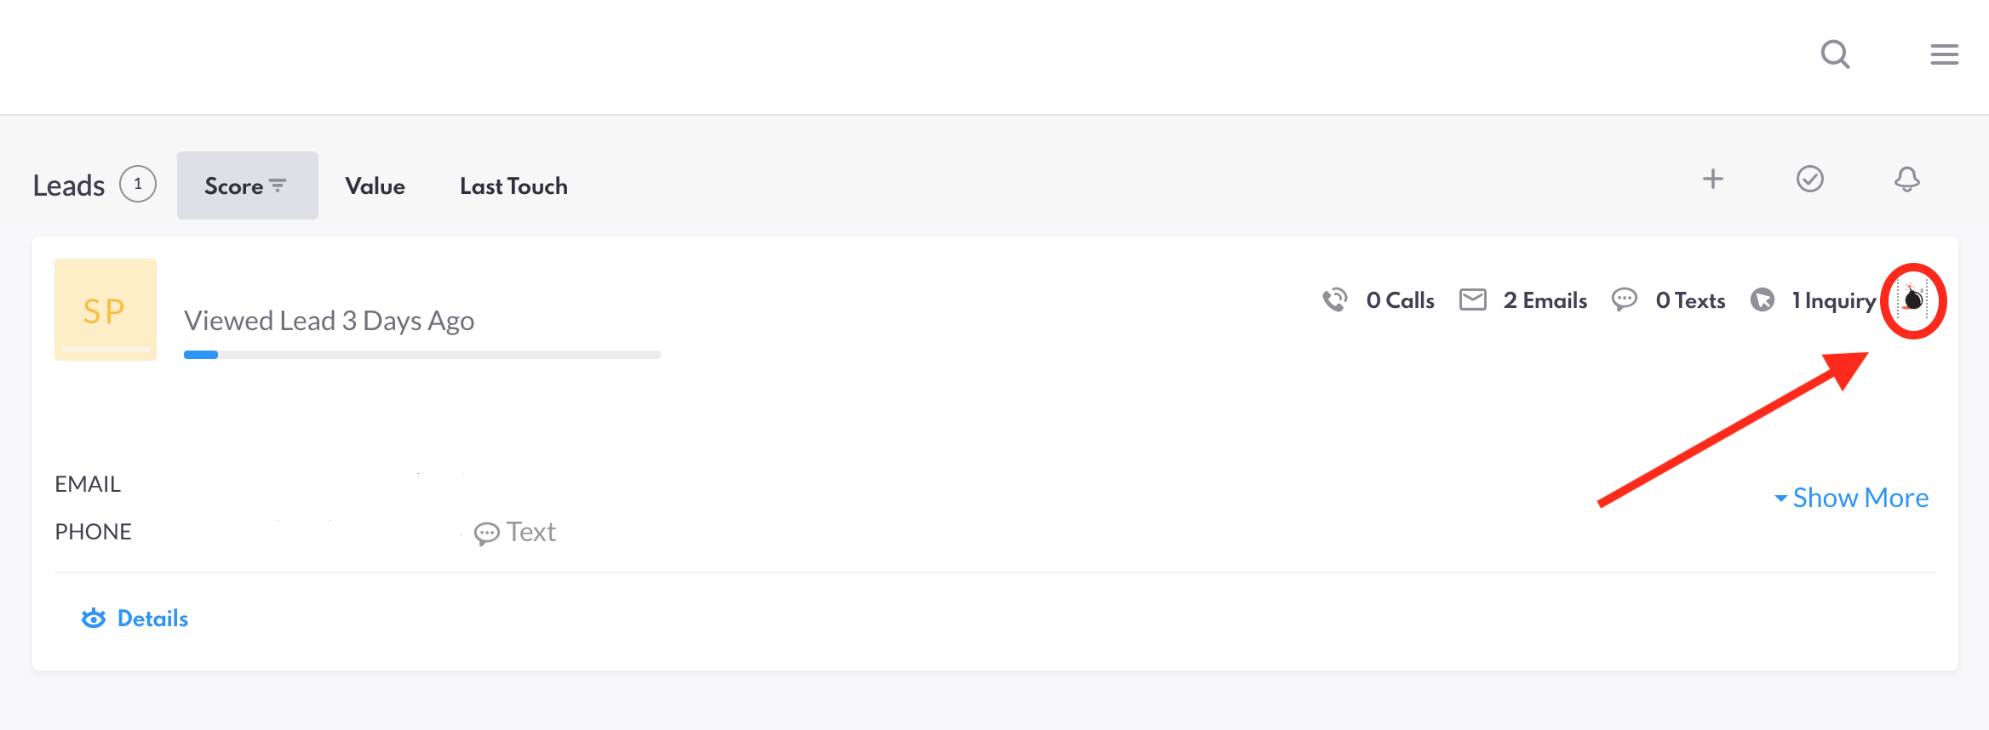Add a new lead with plus icon
Screen dimensions: 1989x730
point(1712,179)
